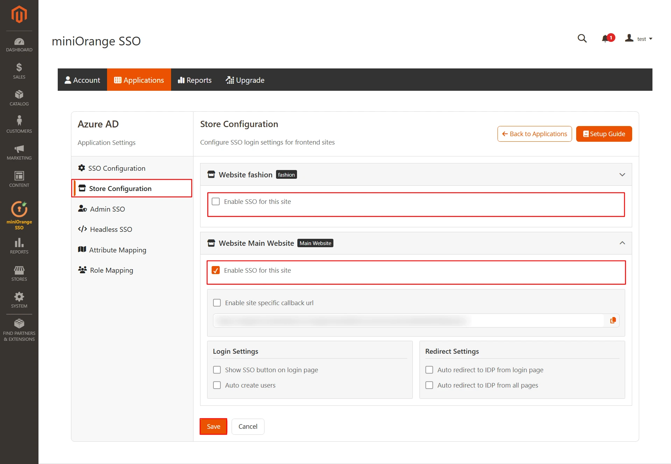Collapse the Website Main Website section
This screenshot has width=671, height=464.
coord(622,243)
